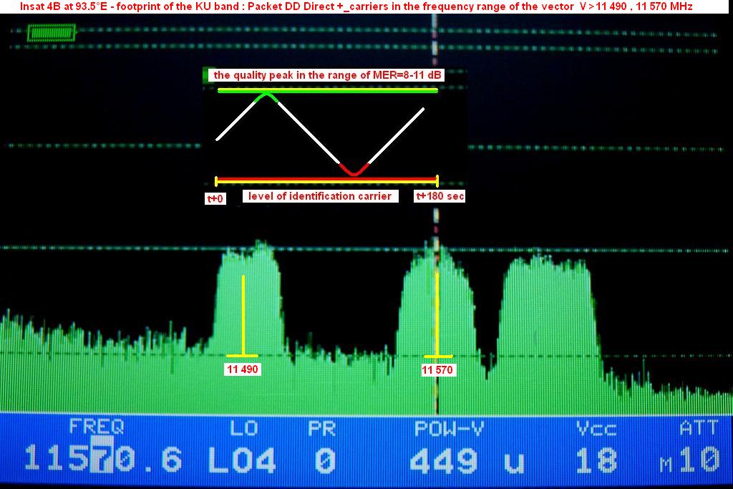
Task: Click the FREQ value 11570.6
Action: click(x=102, y=459)
